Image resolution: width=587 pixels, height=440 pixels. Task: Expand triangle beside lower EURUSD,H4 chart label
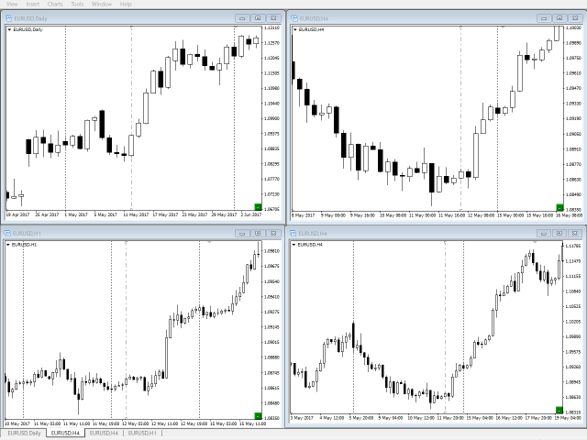coord(293,245)
